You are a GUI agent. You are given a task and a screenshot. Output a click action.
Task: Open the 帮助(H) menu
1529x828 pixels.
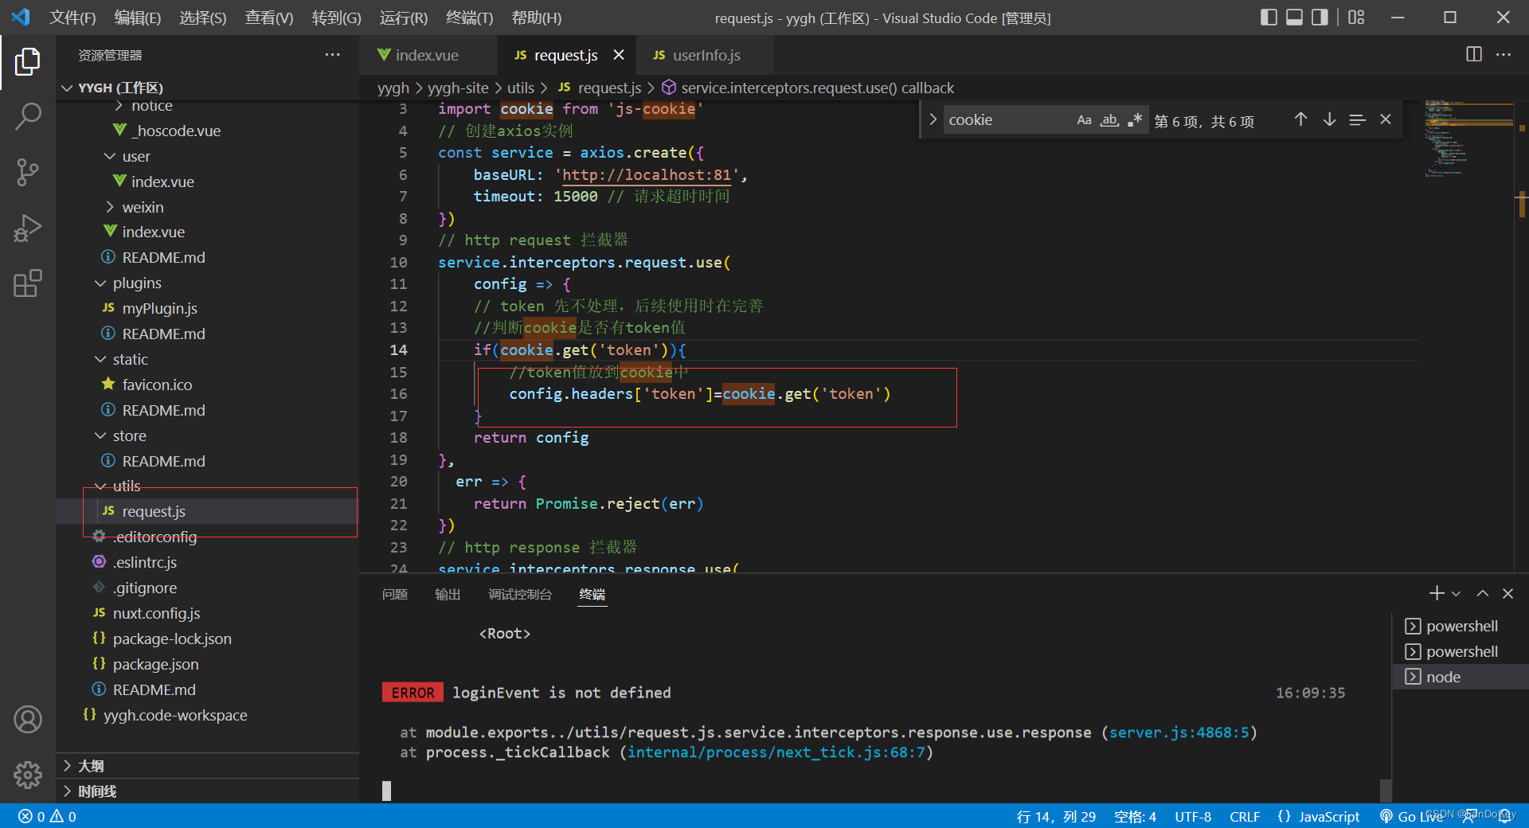click(x=536, y=18)
